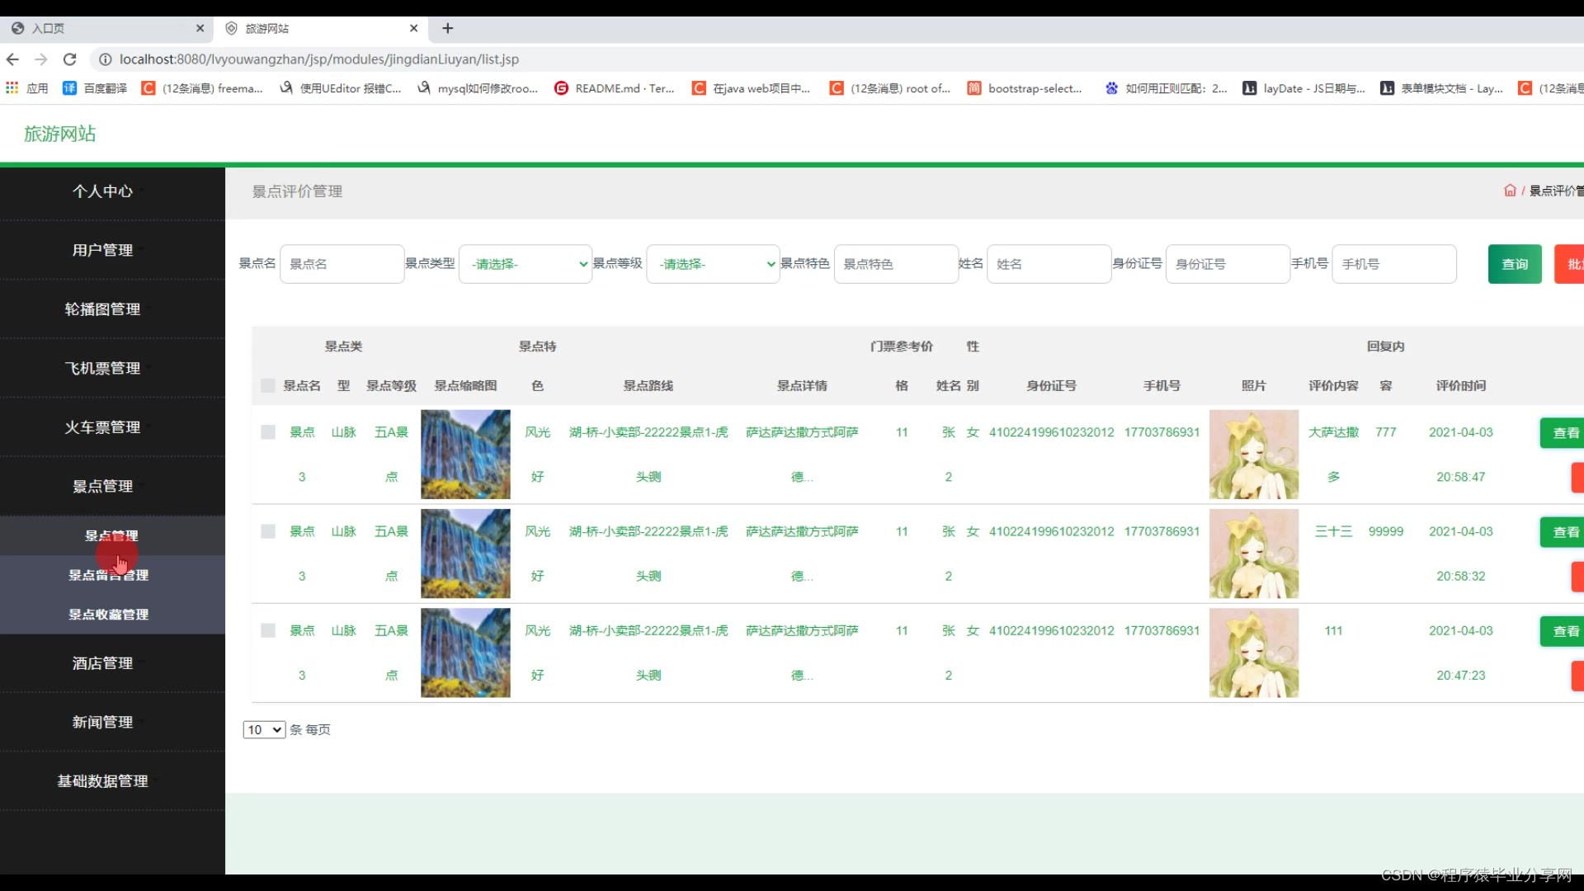Open the bootstrap-select bookmark
The image size is (1584, 891).
pyautogui.click(x=1025, y=88)
